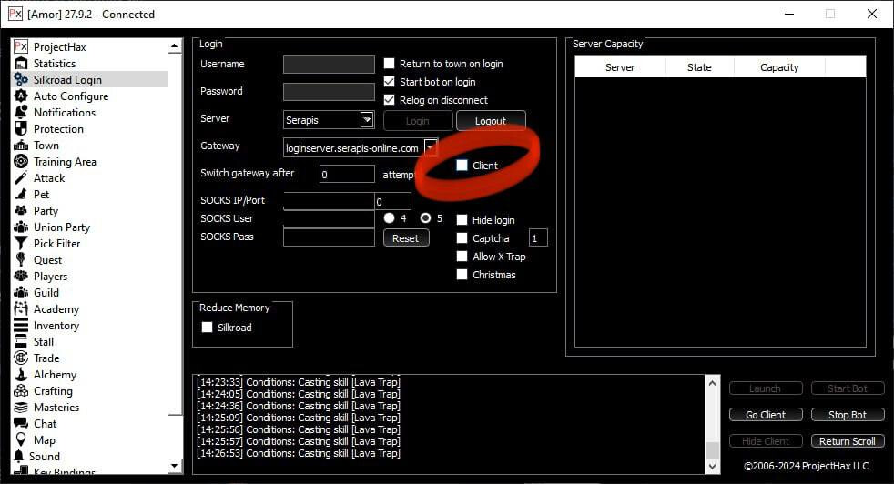Uncheck Start bot on login
The width and height of the screenshot is (894, 484).
pos(390,82)
